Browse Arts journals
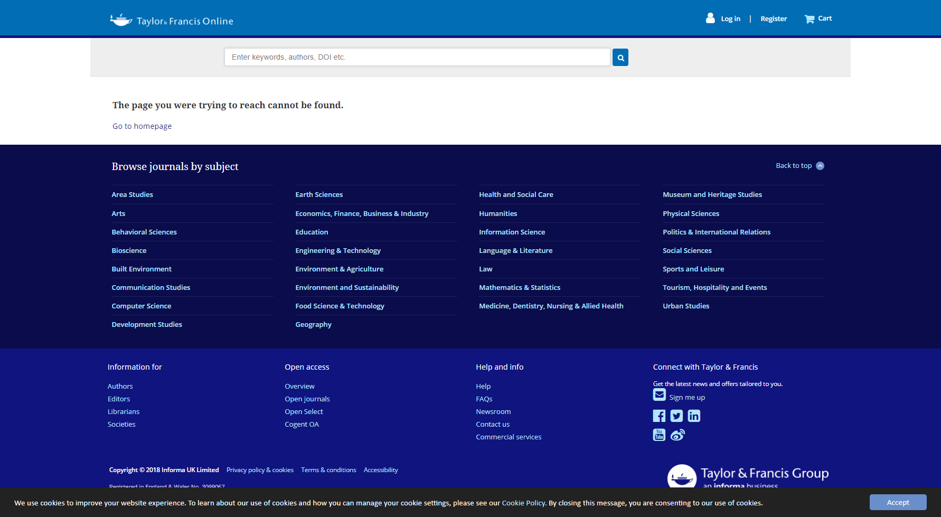The image size is (941, 517). tap(118, 214)
